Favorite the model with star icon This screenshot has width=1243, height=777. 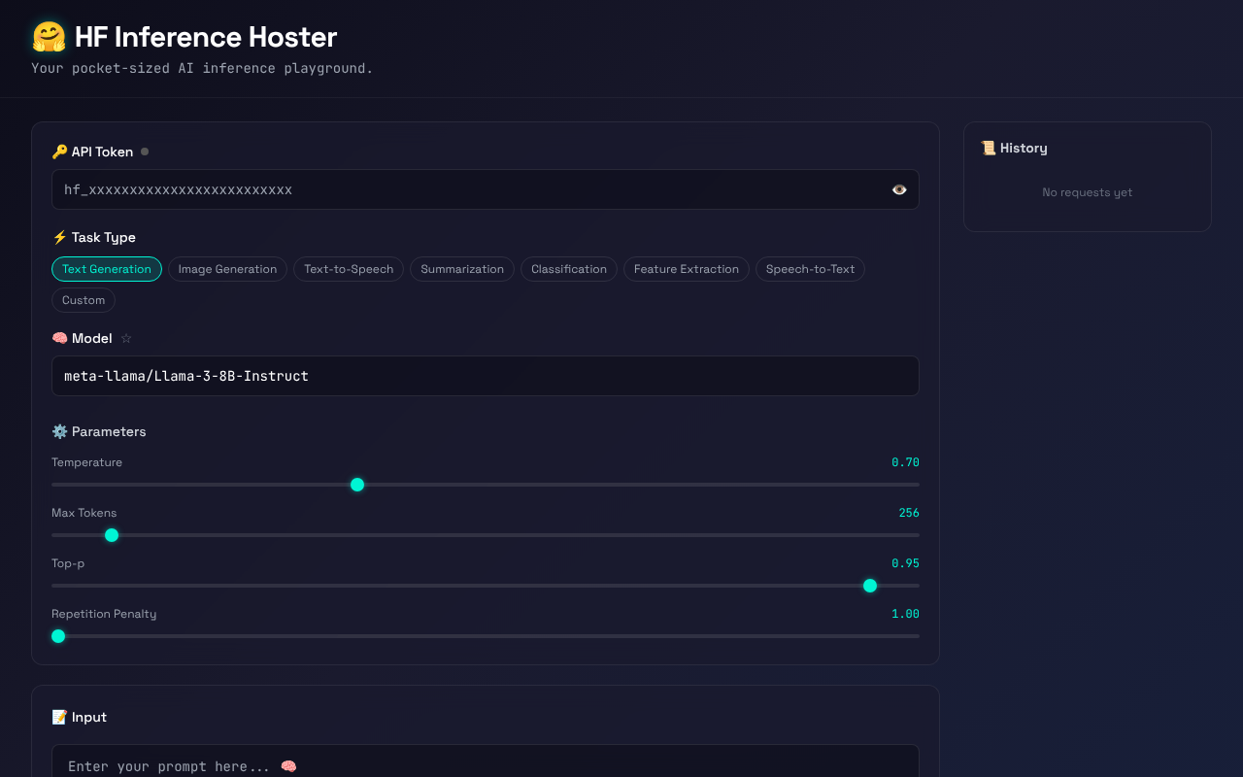(126, 338)
